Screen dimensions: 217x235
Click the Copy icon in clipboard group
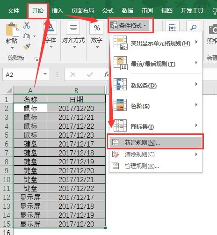pos(27,36)
